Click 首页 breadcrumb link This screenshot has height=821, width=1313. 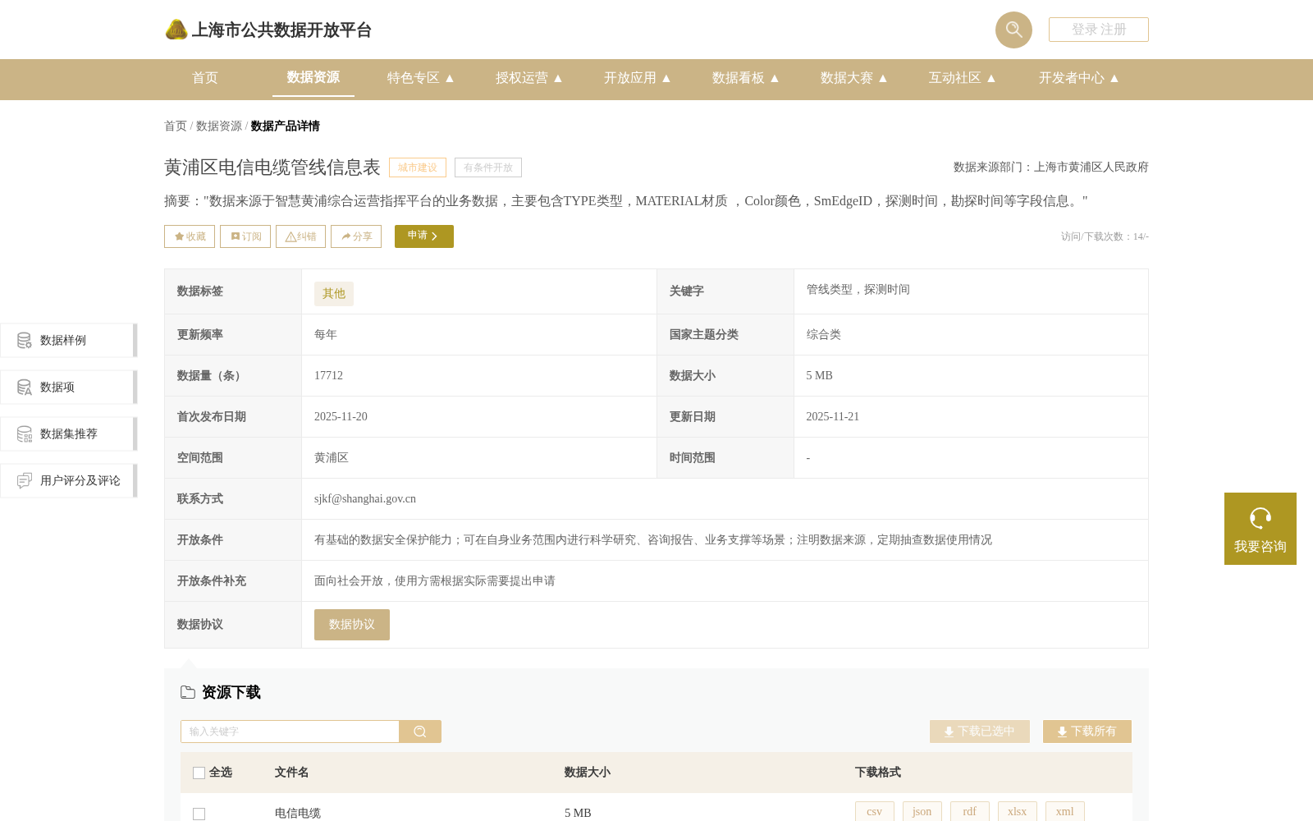pyautogui.click(x=176, y=126)
